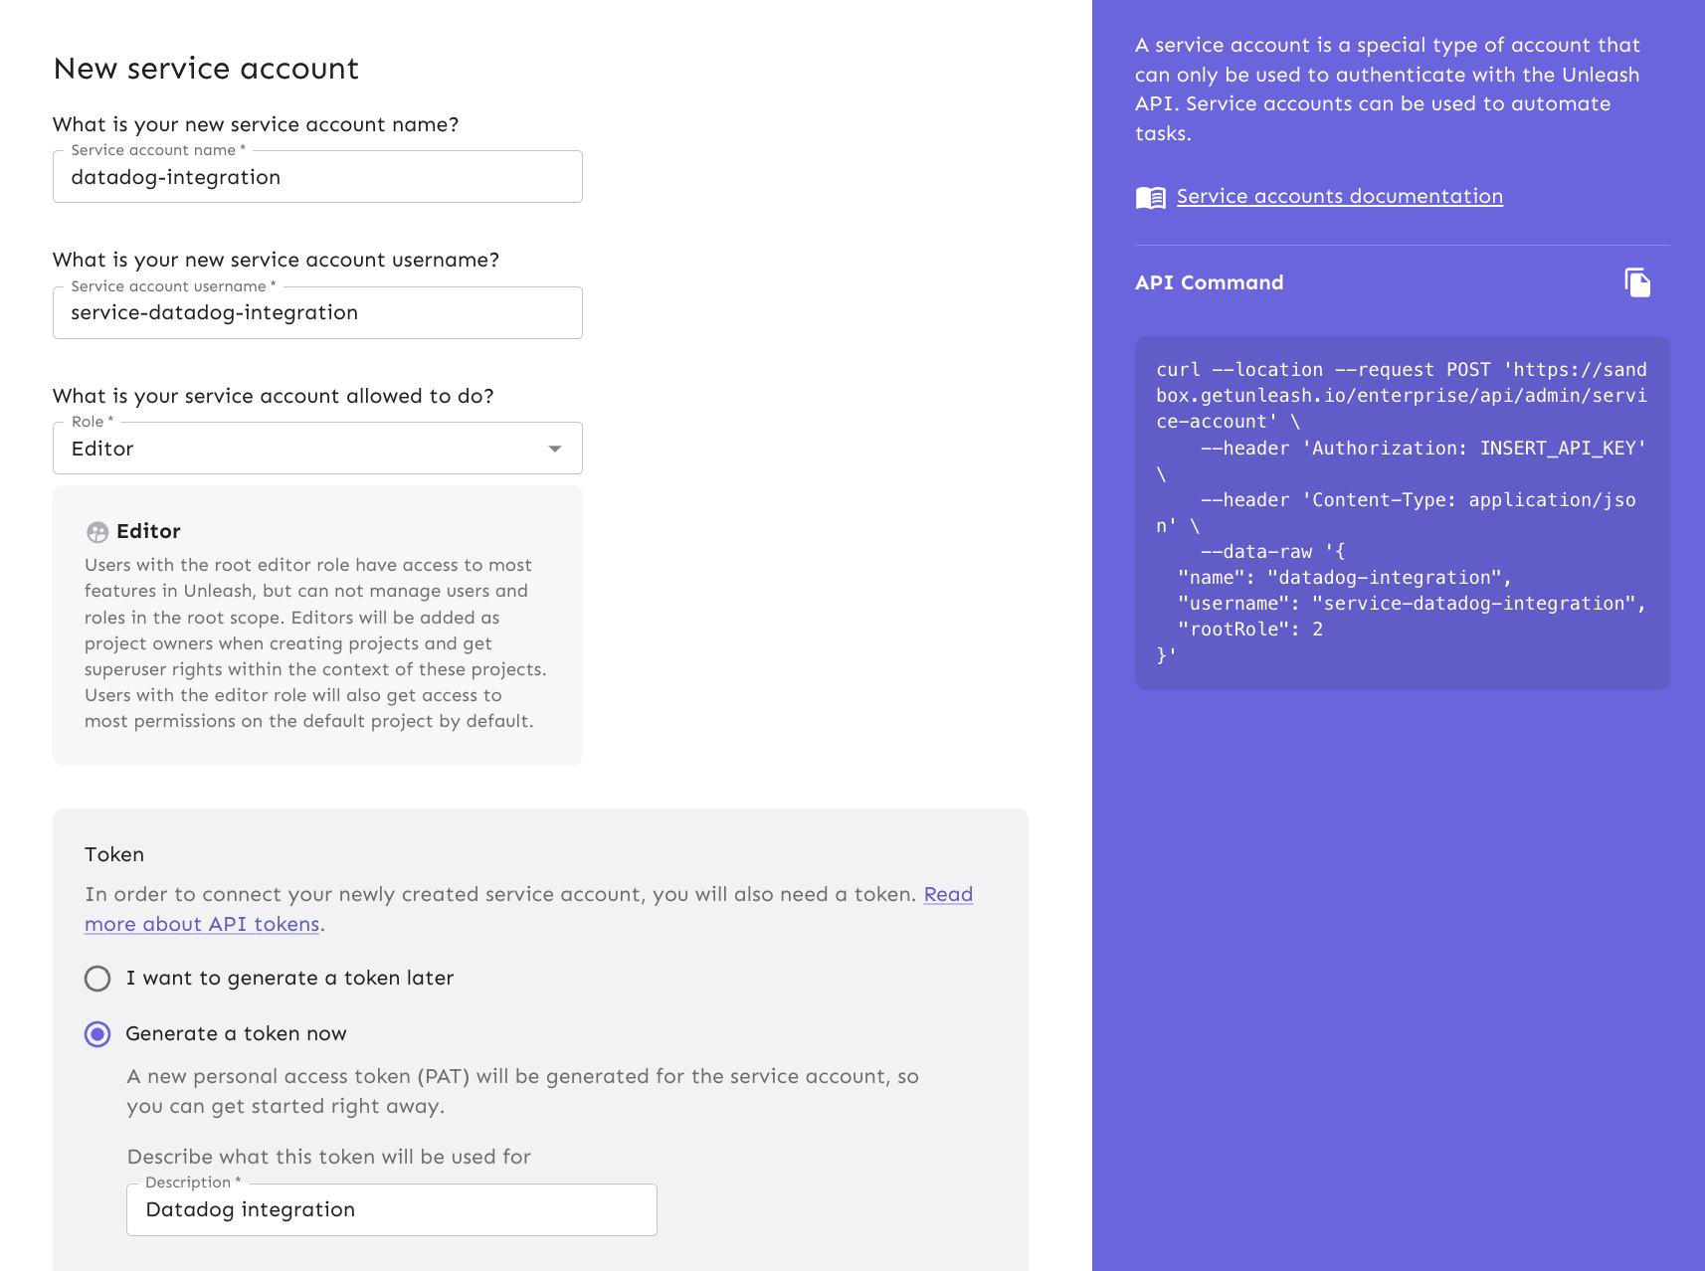This screenshot has width=1705, height=1271.
Task: Click the book icon beside documentation link
Action: (x=1150, y=196)
